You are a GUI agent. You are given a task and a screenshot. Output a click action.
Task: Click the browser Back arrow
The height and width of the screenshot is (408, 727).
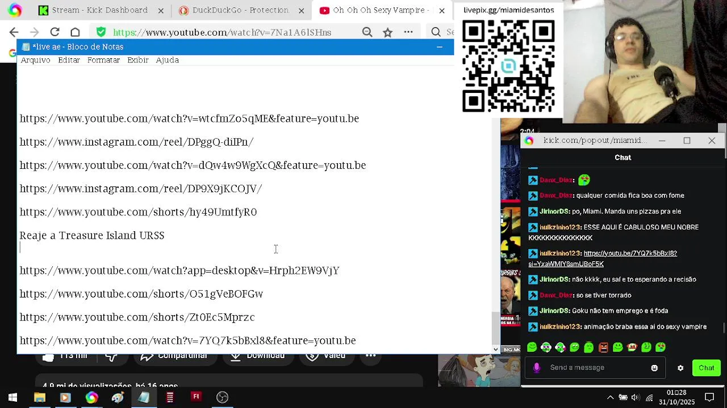point(14,32)
